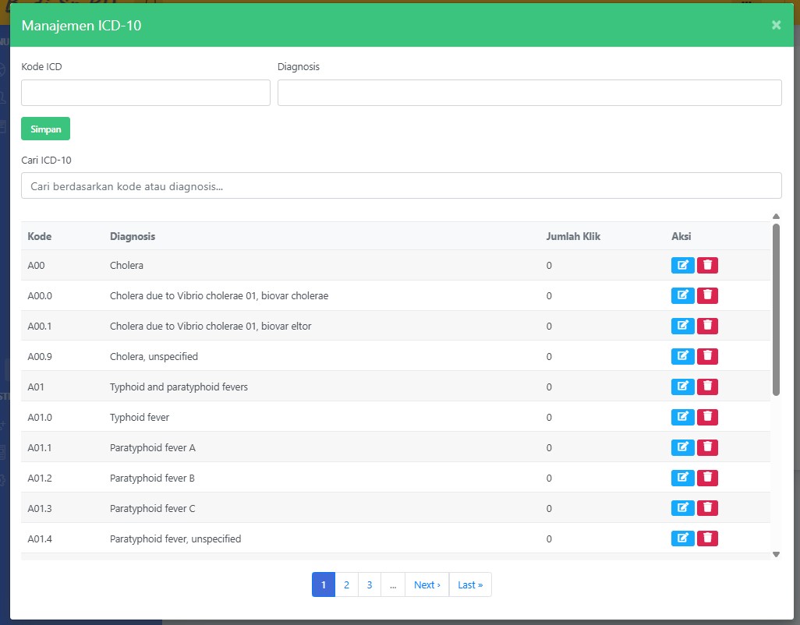Delete the A01.0 Typhoid fever row

point(707,417)
